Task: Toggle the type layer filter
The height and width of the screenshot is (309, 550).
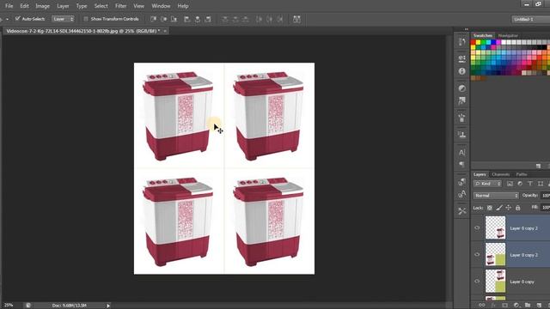Action: 530,184
